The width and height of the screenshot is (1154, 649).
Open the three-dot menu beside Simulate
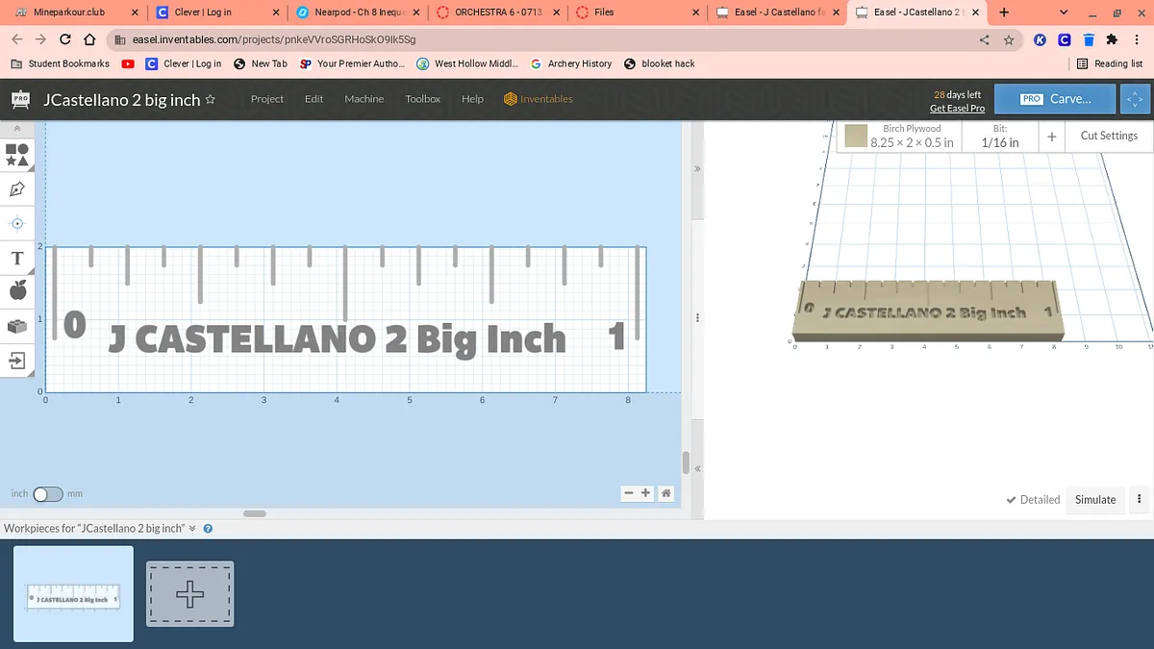tap(1140, 499)
